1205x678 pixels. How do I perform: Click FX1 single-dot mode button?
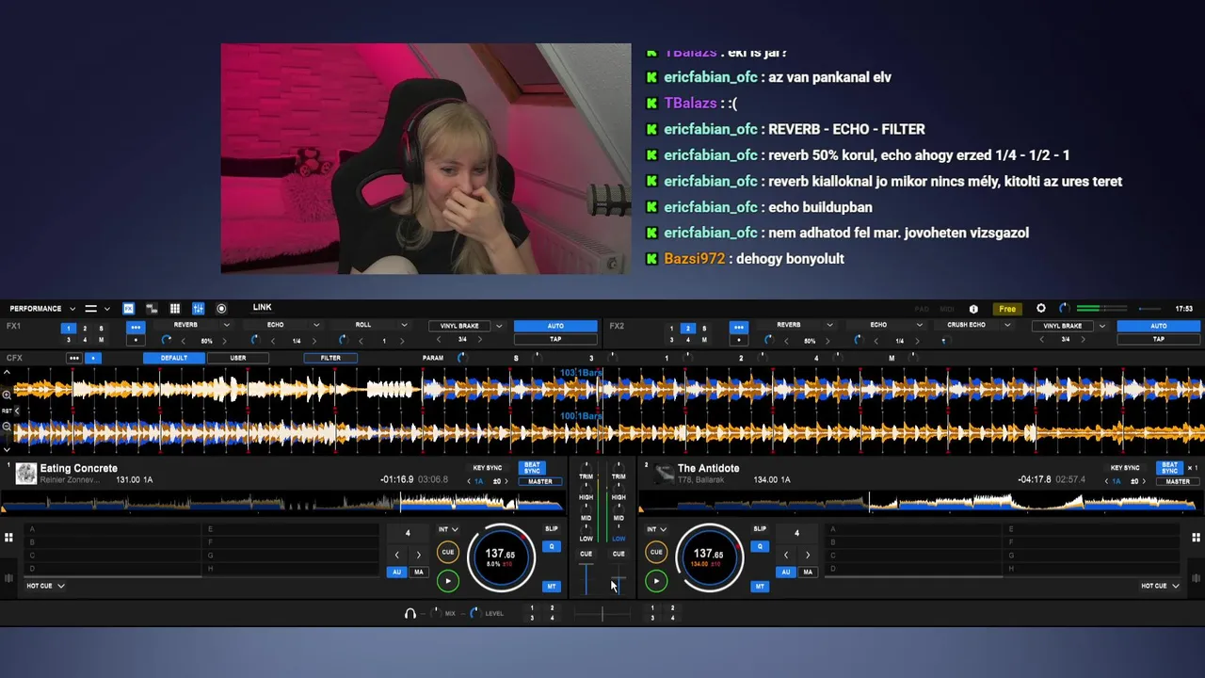(136, 340)
